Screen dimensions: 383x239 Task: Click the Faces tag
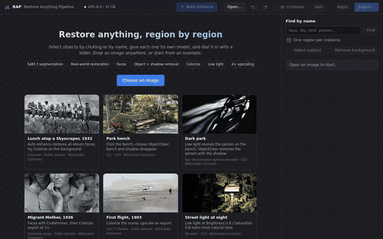click(122, 64)
